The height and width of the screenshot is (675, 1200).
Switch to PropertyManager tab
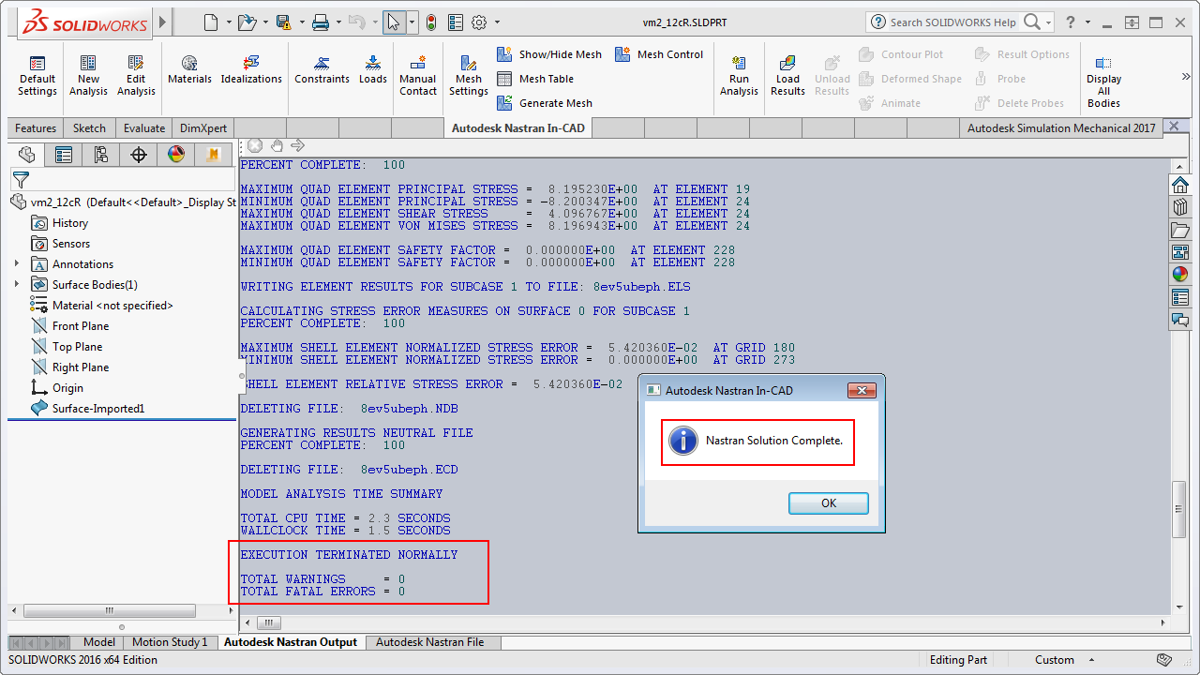click(64, 155)
